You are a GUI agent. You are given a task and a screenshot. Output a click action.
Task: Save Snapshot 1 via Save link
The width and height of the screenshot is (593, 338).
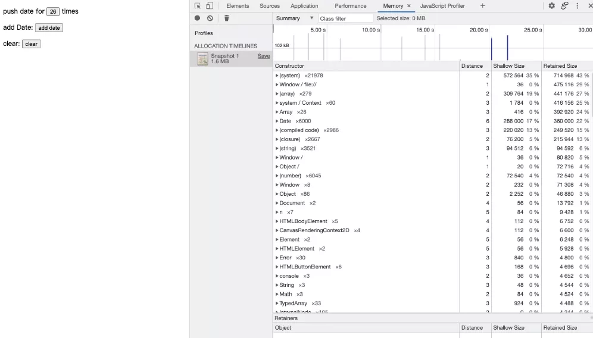pyautogui.click(x=264, y=56)
